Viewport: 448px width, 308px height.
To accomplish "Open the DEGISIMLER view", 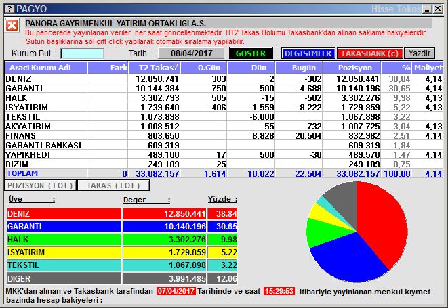I will coord(308,53).
